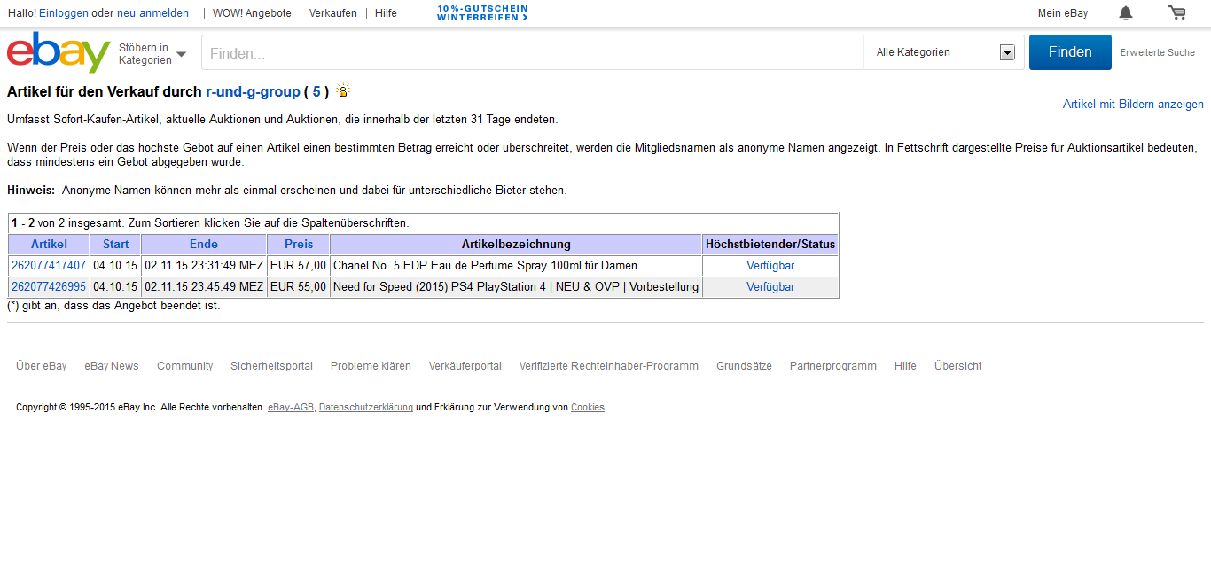1211x562 pixels.
Task: Click the Einloggen link
Action: point(63,13)
